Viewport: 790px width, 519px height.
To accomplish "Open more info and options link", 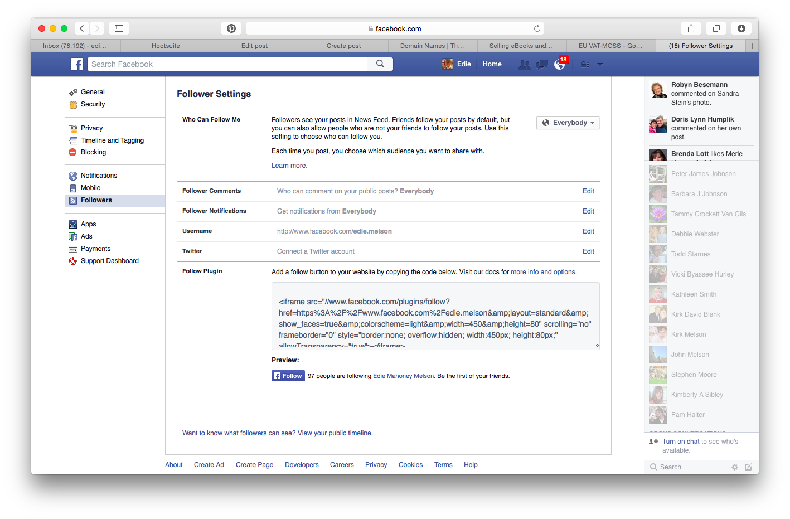I will pyautogui.click(x=543, y=272).
